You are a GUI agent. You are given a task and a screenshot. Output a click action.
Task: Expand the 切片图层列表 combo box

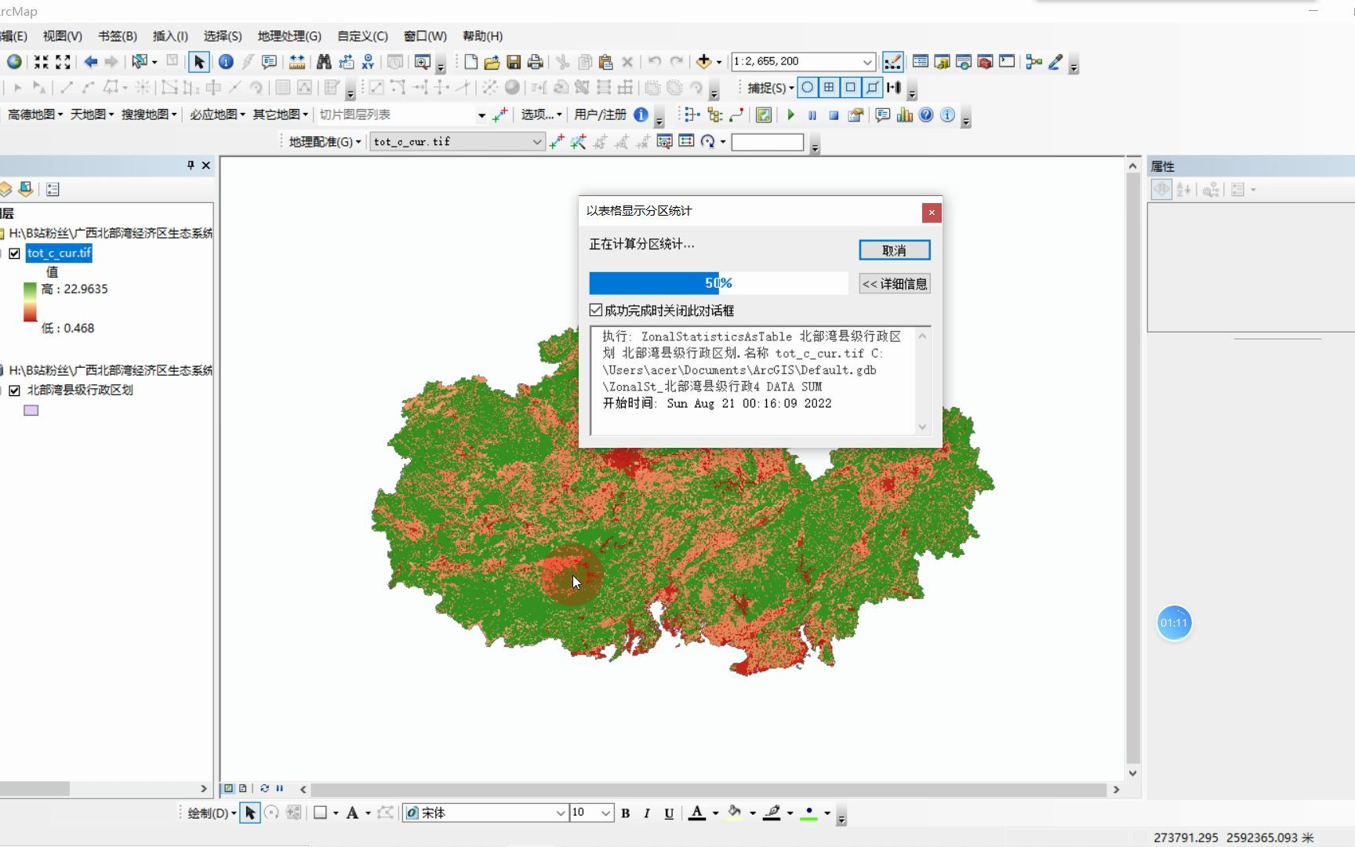click(481, 115)
